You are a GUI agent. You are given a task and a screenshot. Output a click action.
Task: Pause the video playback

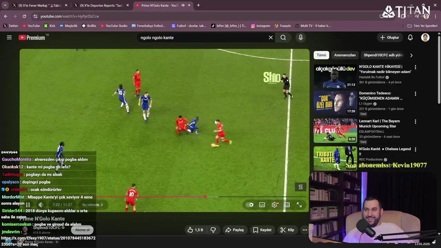(x=28, y=205)
